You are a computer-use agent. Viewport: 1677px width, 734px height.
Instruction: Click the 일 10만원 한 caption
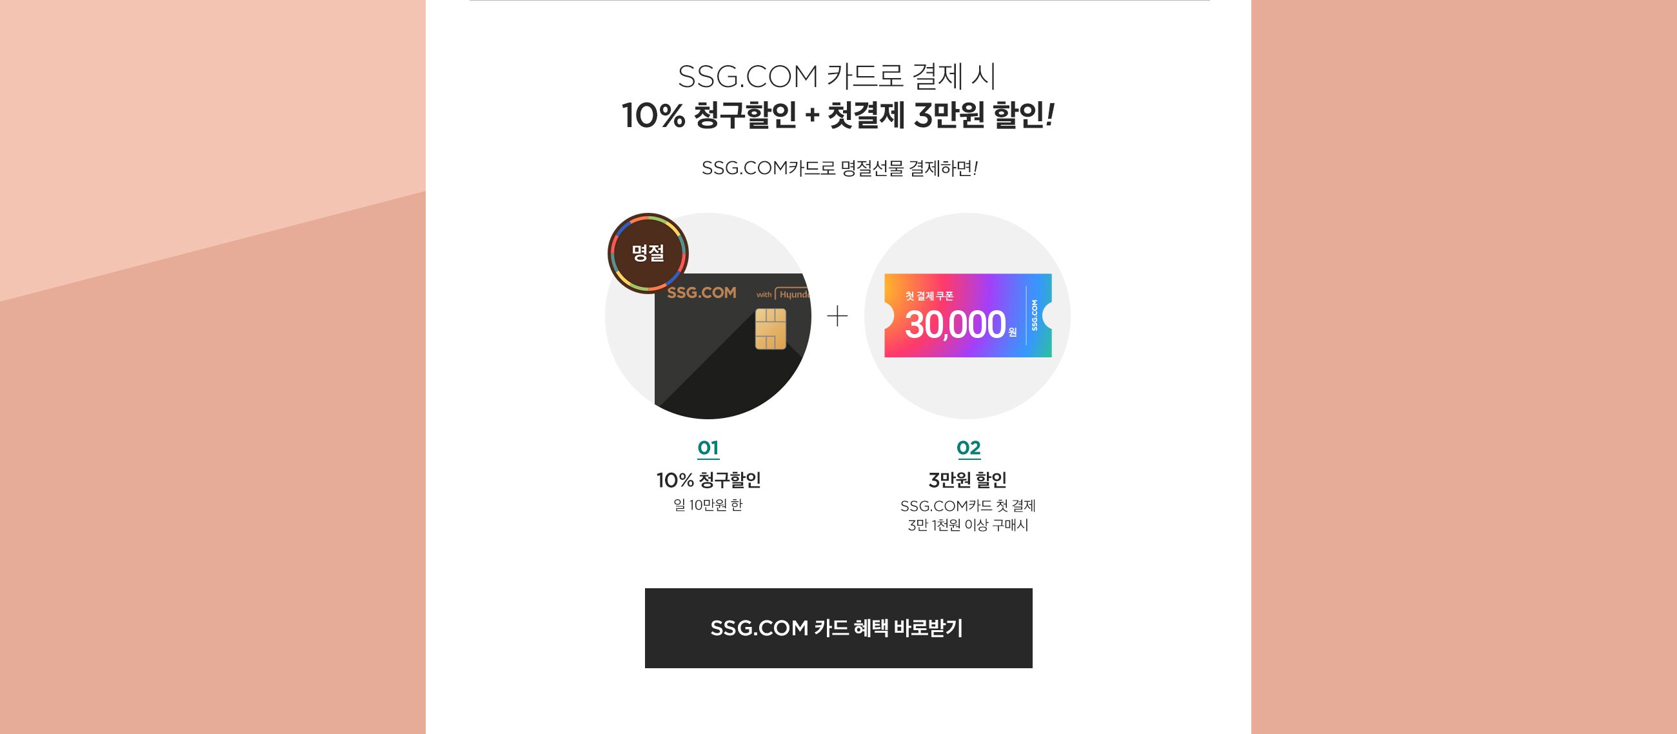708,505
